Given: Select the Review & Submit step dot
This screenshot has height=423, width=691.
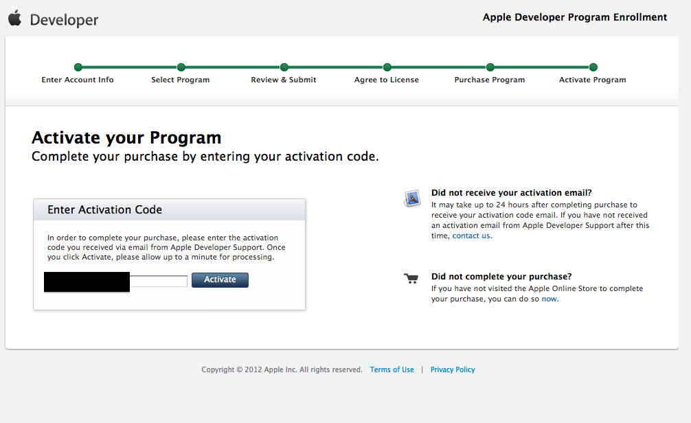Looking at the screenshot, I should point(284,67).
